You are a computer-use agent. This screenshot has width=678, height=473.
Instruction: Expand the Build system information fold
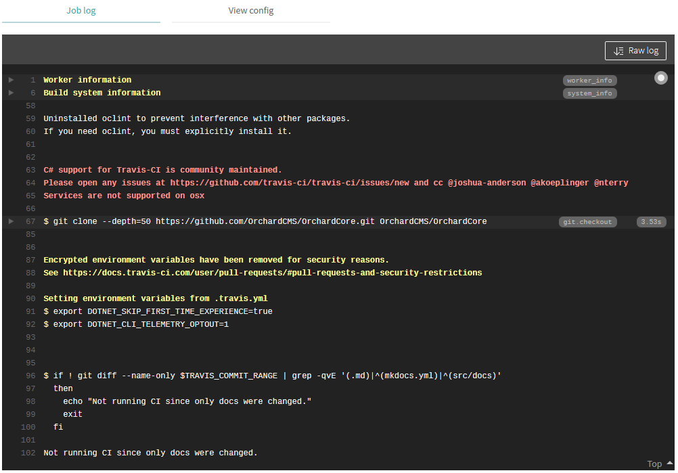coord(12,93)
